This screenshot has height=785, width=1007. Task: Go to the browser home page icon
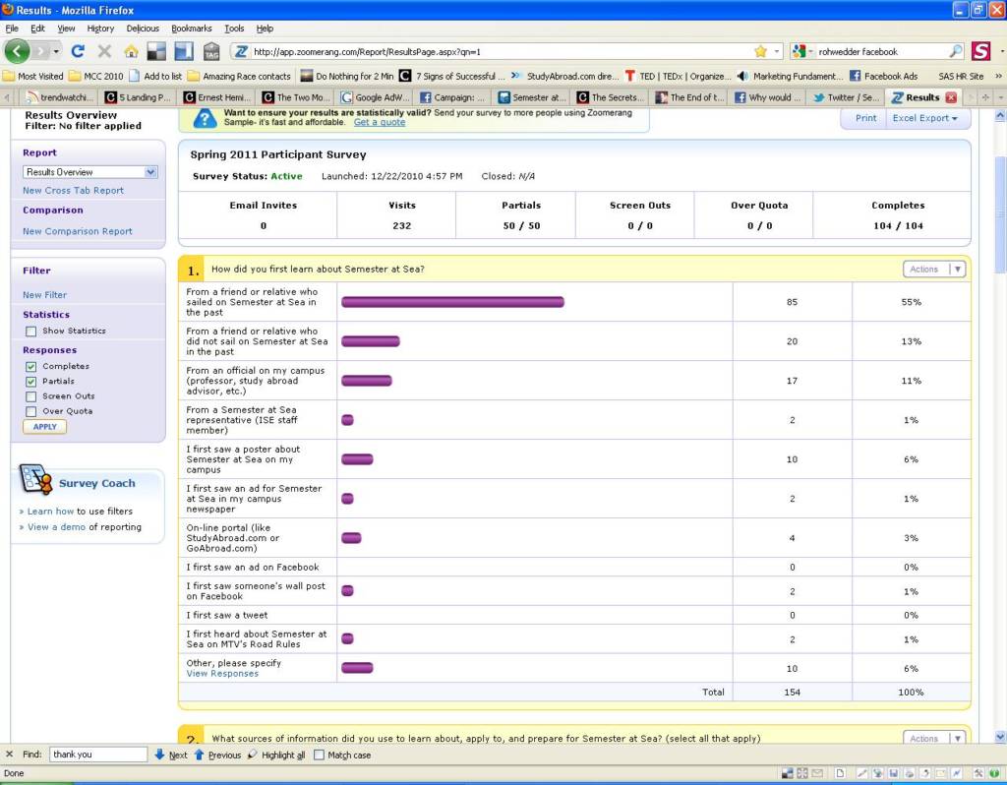tap(130, 51)
